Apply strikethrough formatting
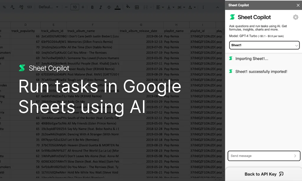The width and height of the screenshot is (302, 181). 109,7
